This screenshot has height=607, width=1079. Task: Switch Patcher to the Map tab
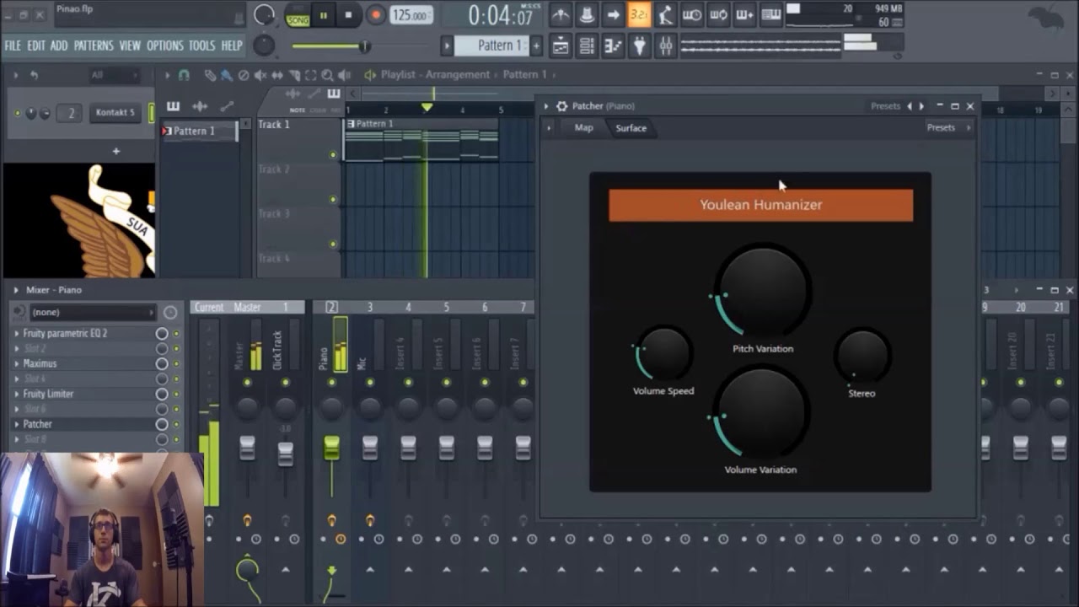point(583,127)
